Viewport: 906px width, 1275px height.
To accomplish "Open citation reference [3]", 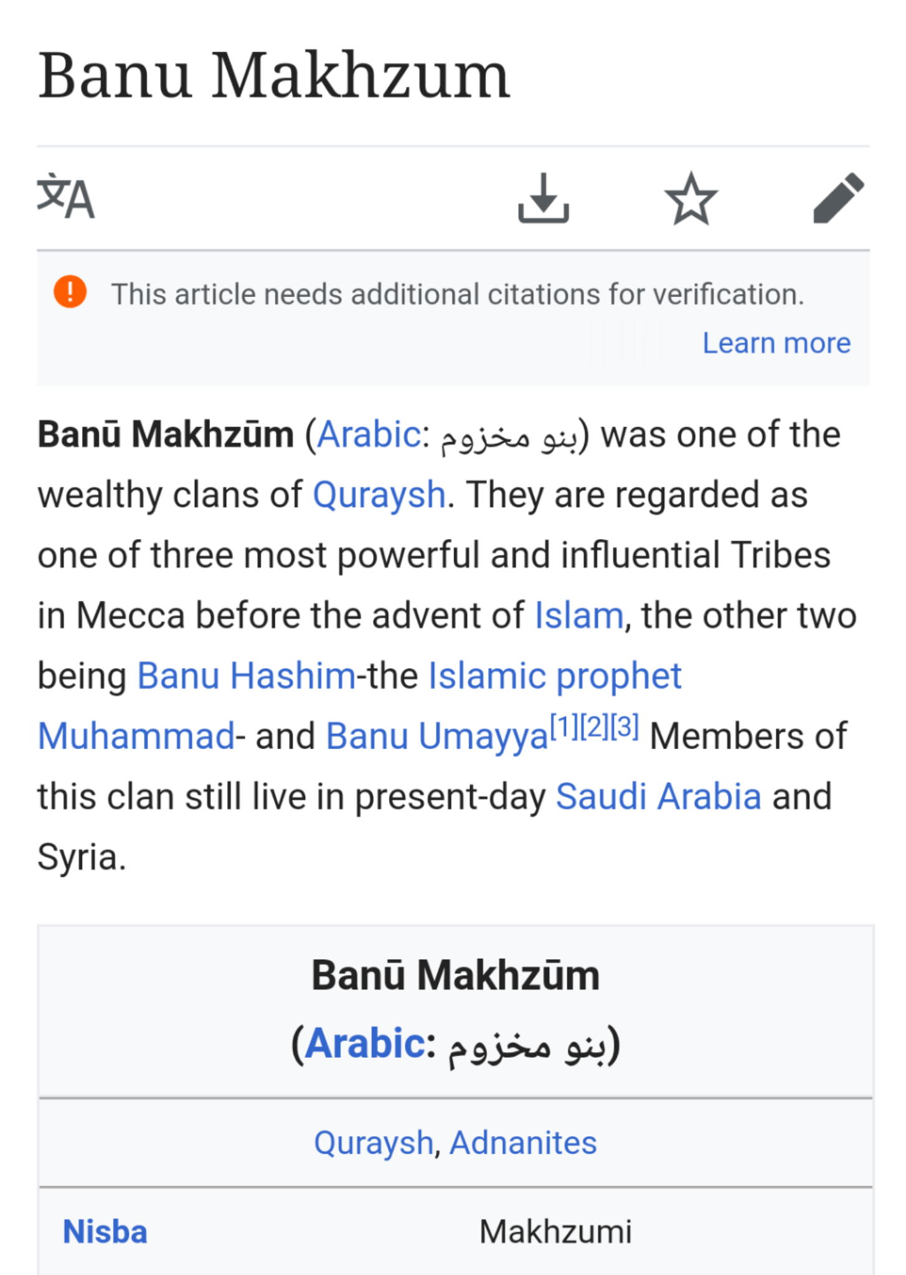I will point(625,726).
